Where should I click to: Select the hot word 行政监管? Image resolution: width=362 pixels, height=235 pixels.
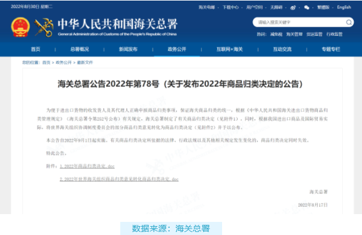(x=334, y=34)
